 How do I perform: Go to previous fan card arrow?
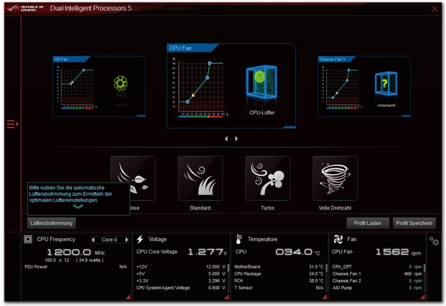pyautogui.click(x=227, y=139)
